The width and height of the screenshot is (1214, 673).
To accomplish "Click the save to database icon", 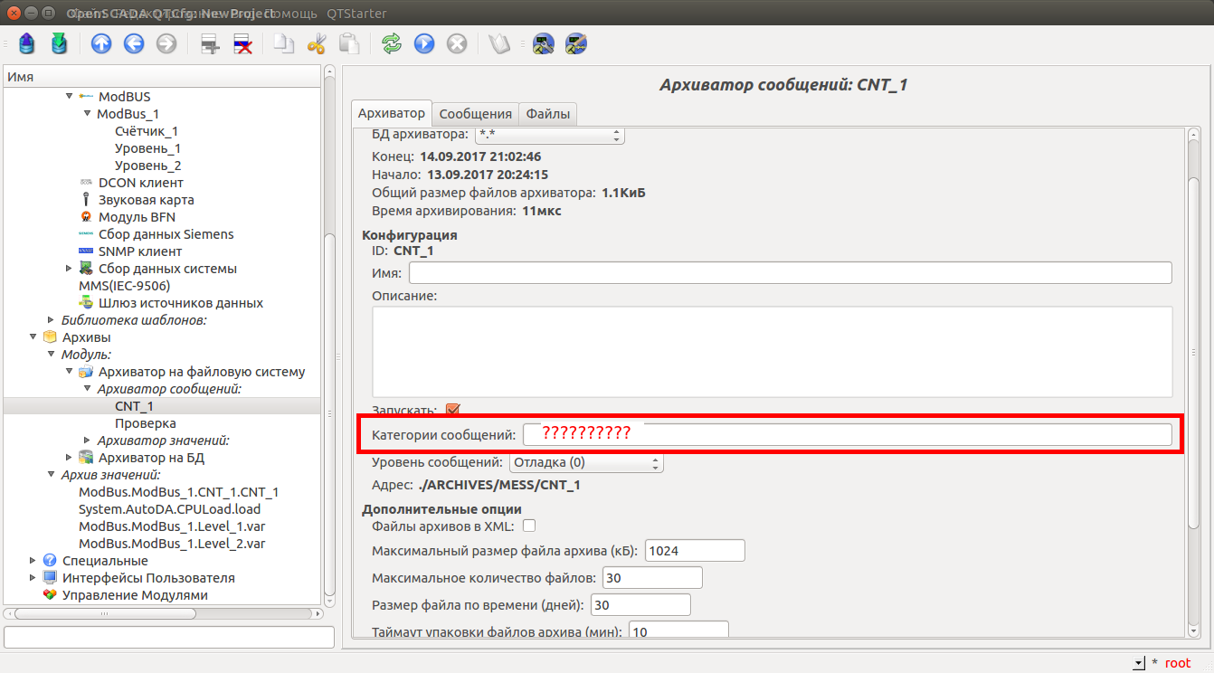I will click(59, 43).
